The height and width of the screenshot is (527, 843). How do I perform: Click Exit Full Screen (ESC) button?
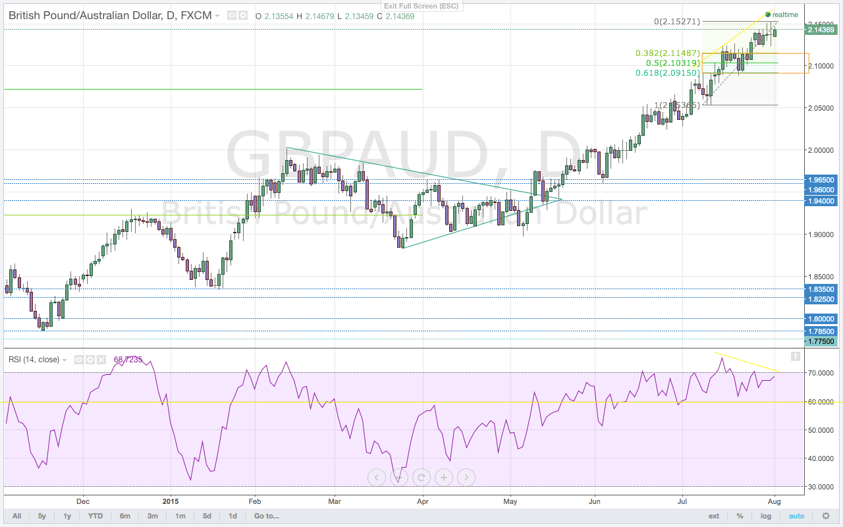[x=421, y=6]
